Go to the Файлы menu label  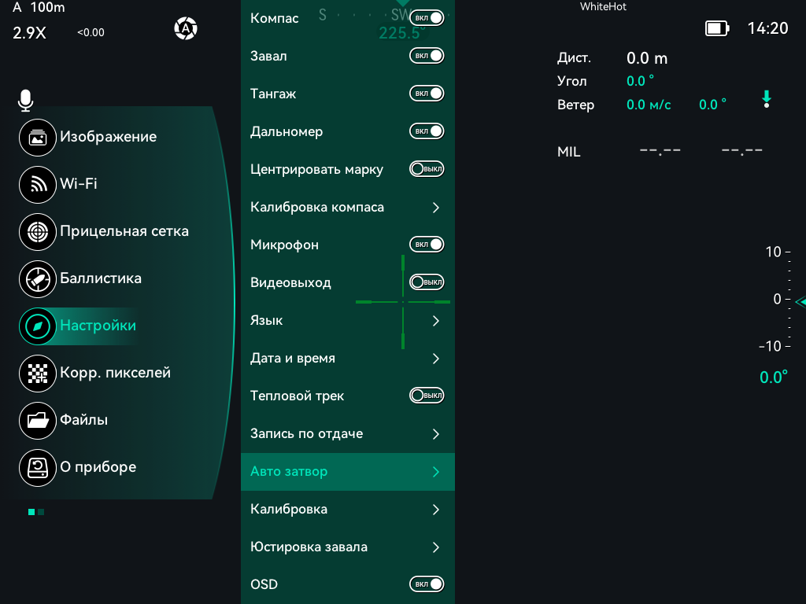coord(83,420)
